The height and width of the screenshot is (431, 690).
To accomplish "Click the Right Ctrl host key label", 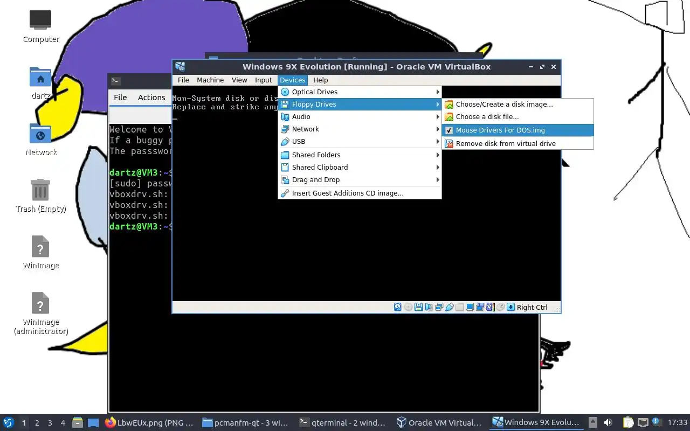I will pyautogui.click(x=532, y=307).
